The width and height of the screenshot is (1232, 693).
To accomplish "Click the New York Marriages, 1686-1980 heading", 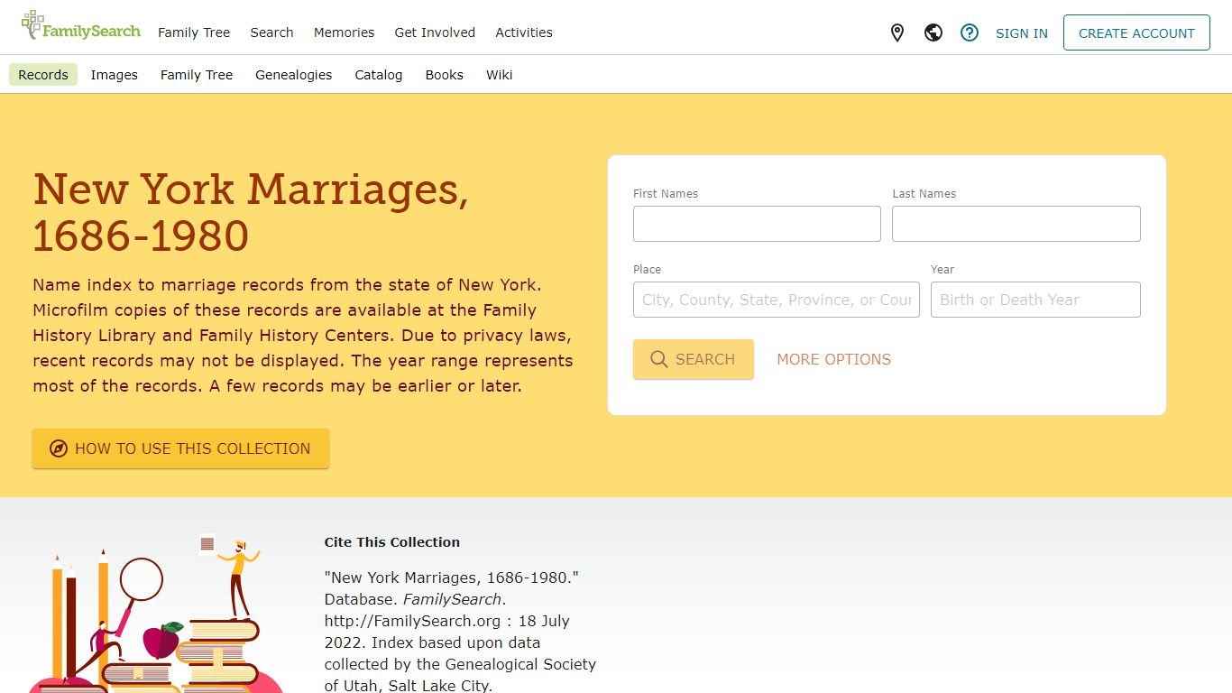I will pyautogui.click(x=251, y=212).
